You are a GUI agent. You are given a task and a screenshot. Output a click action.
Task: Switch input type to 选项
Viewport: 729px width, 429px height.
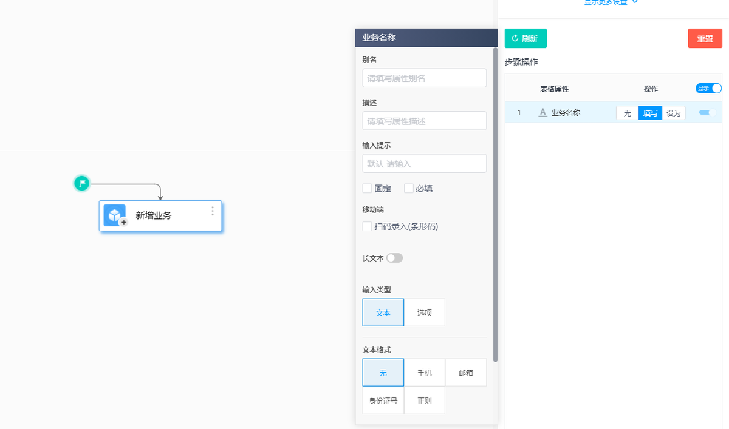[x=424, y=312]
